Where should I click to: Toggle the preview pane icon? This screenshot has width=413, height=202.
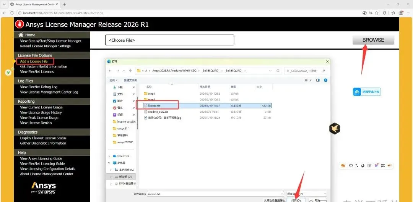point(318,80)
